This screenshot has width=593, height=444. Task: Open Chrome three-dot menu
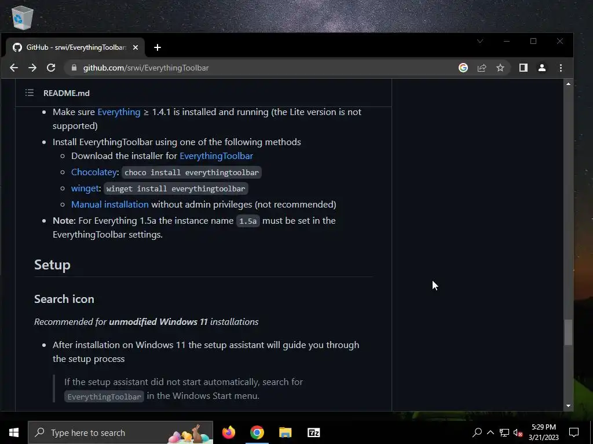click(561, 68)
